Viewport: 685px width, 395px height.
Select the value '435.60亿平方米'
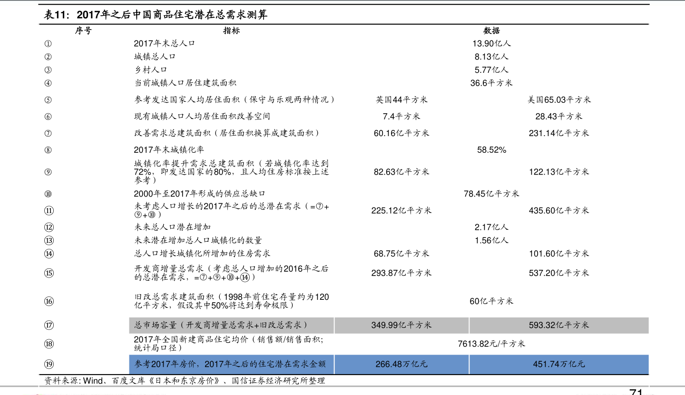tap(559, 210)
